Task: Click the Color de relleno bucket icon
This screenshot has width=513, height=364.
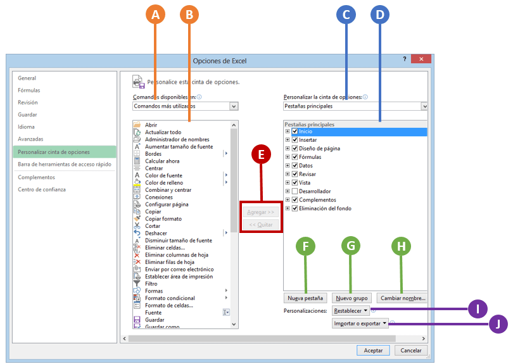Action: (x=137, y=182)
